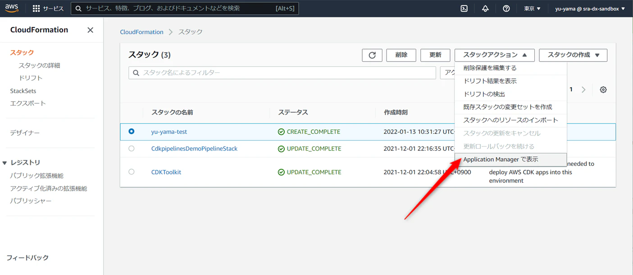Open table preferences gear icon
This screenshot has width=633, height=275.
[603, 89]
